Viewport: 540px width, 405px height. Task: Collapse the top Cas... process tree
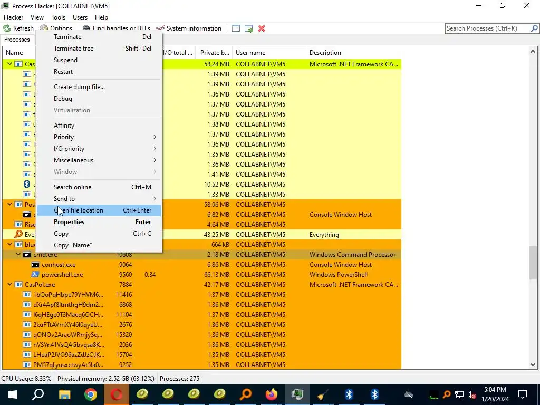point(9,64)
